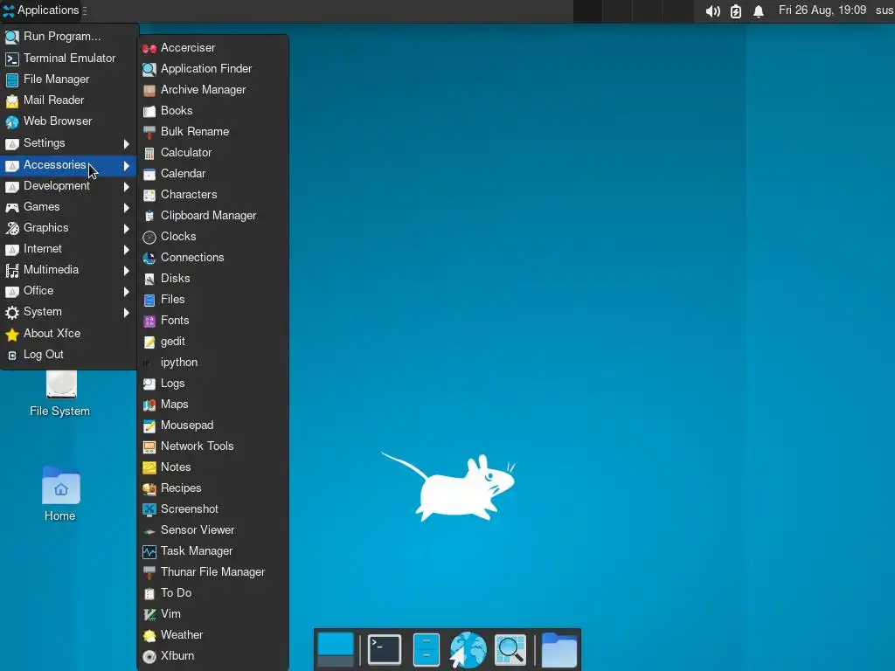Click the gedit icon
895x671 pixels.
149,342
